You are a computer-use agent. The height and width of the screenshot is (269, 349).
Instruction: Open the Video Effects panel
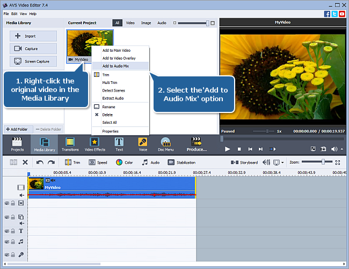(95, 145)
